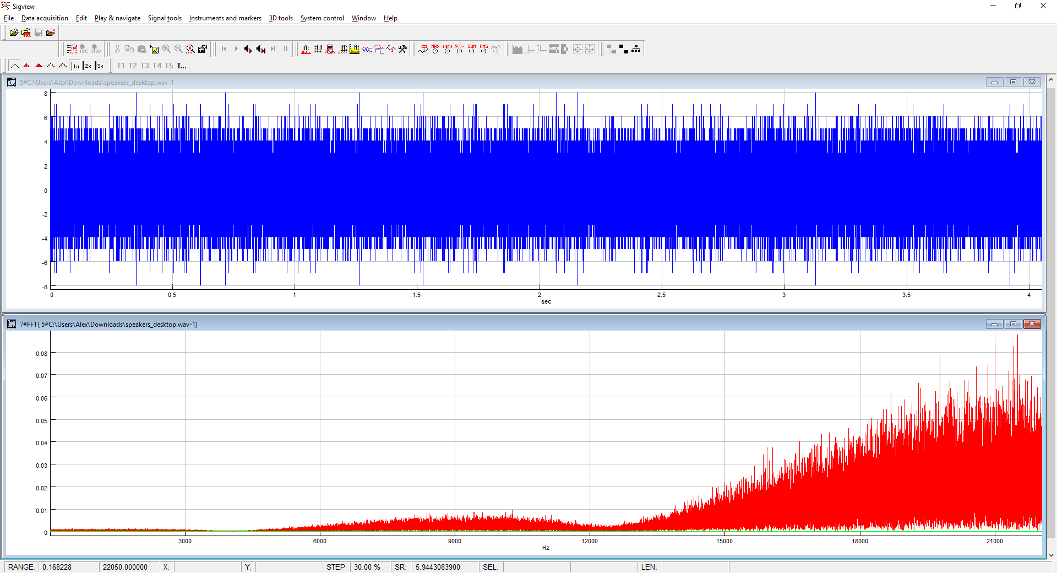1057x573 pixels.
Task: Click the red marker on waveform icon
Action: [x=423, y=49]
